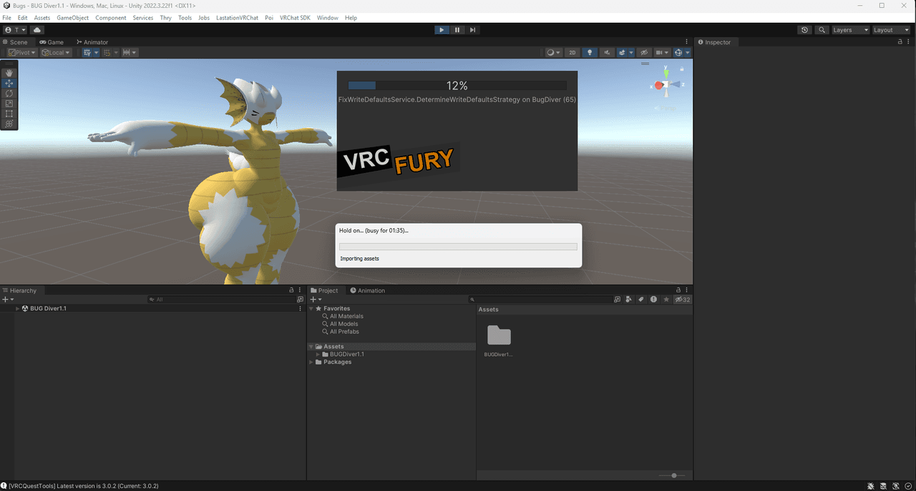
Task: Open BUGDiver1.1 folder thumbnail
Action: 499,335
